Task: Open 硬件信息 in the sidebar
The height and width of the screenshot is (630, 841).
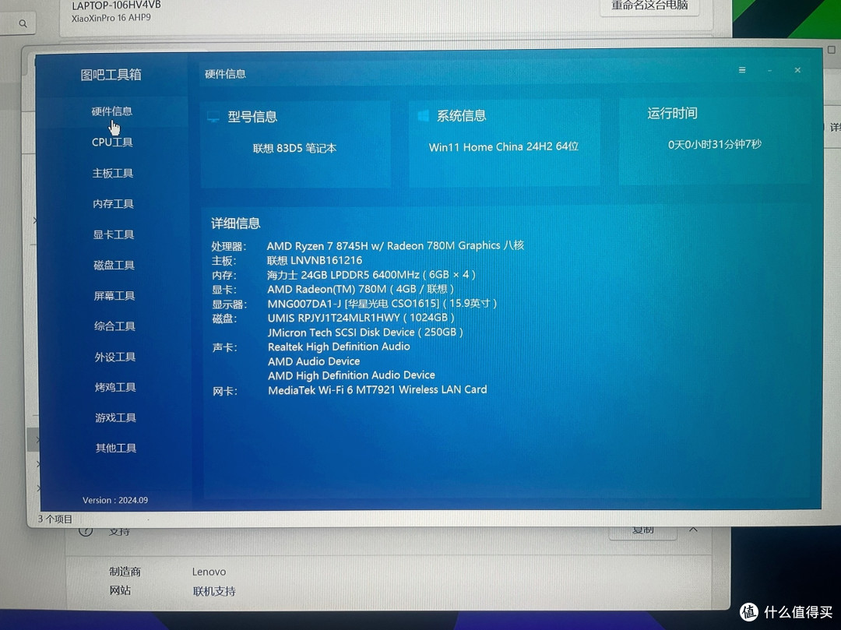Action: (111, 111)
